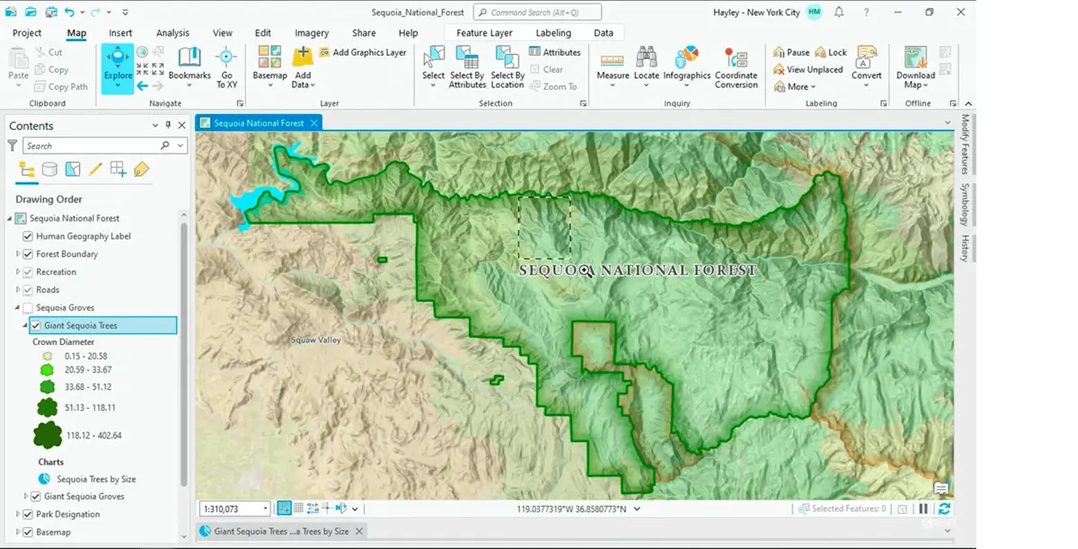Check the Sequoia Groves group layer
Screen dimensions: 1078x549
pos(28,308)
